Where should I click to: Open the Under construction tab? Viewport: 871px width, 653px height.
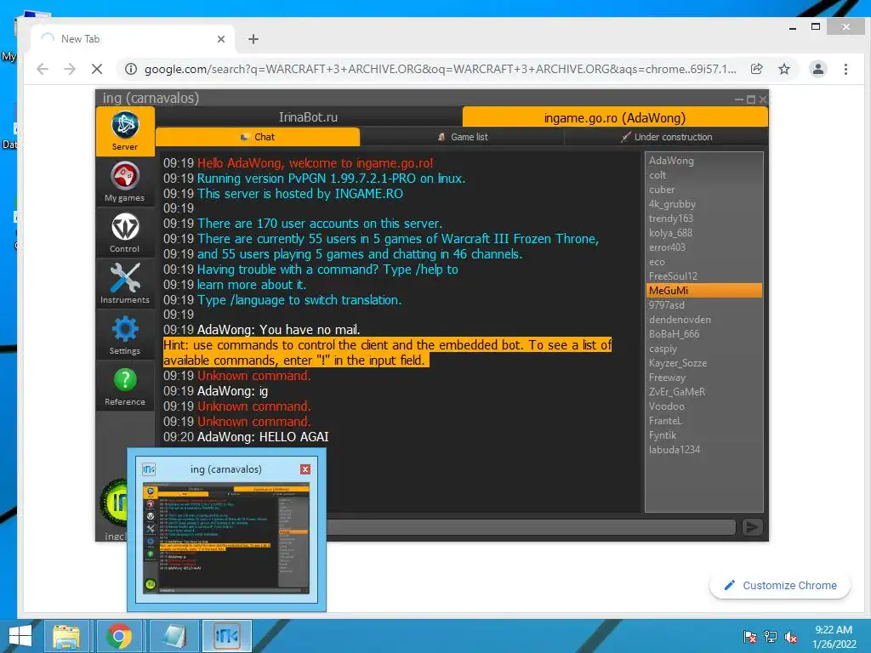point(666,137)
